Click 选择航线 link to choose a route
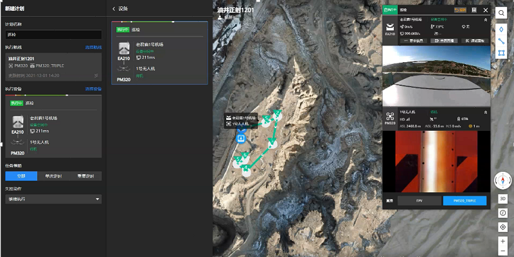This screenshot has width=514, height=257. 93,47
